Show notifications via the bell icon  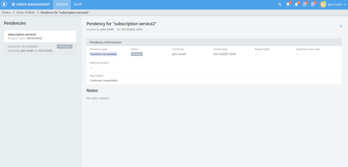(296, 5)
